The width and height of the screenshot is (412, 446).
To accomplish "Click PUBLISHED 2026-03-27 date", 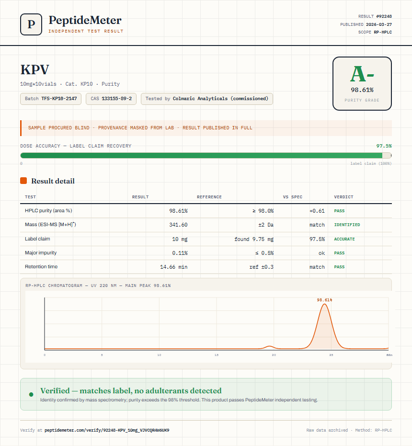I will point(366,24).
